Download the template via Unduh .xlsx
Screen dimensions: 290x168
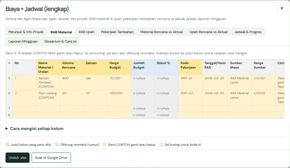point(18,158)
